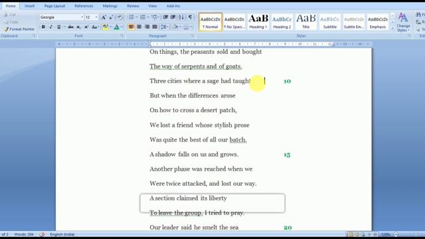This screenshot has height=239, width=425.
Task: Click the English (India) language indicator
Action: click(x=62, y=234)
